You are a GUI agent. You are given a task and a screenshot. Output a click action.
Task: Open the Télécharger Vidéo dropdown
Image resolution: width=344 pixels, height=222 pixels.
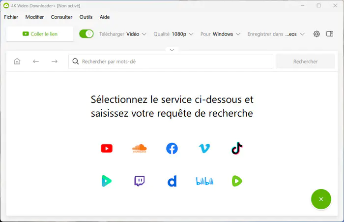(x=123, y=34)
